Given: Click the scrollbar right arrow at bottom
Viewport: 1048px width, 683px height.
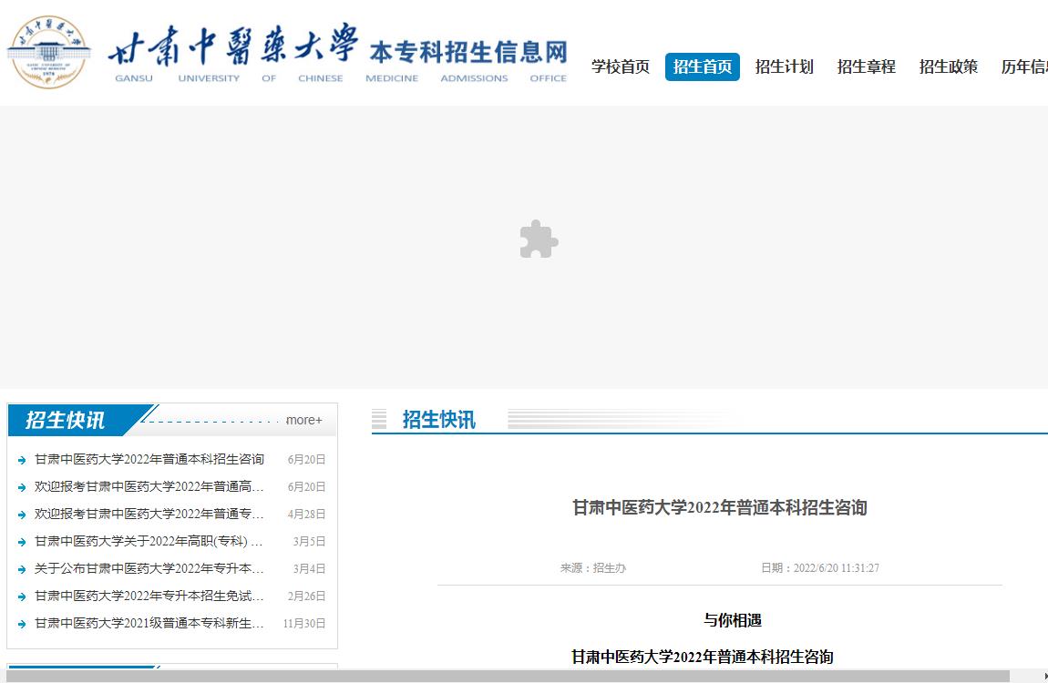Looking at the screenshot, I should coord(1044,677).
